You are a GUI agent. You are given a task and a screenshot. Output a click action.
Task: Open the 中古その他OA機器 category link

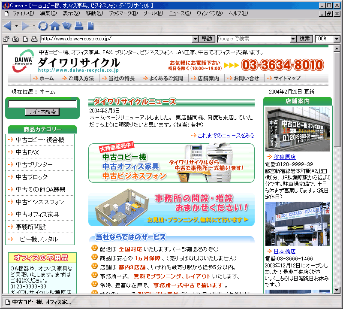[x=40, y=189]
